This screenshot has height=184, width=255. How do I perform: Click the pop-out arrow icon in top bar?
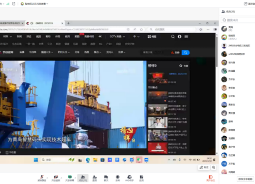pyautogui.click(x=14, y=4)
